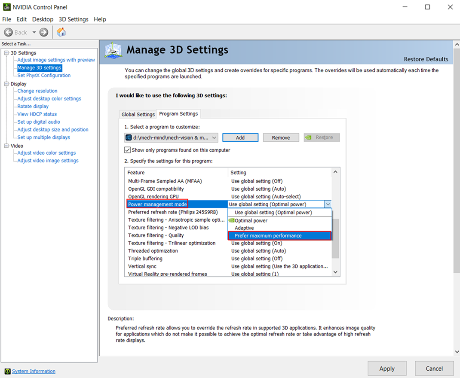This screenshot has width=460, height=378.
Task: Click main panel scrollbar down arrow
Action: pyautogui.click(x=457, y=352)
